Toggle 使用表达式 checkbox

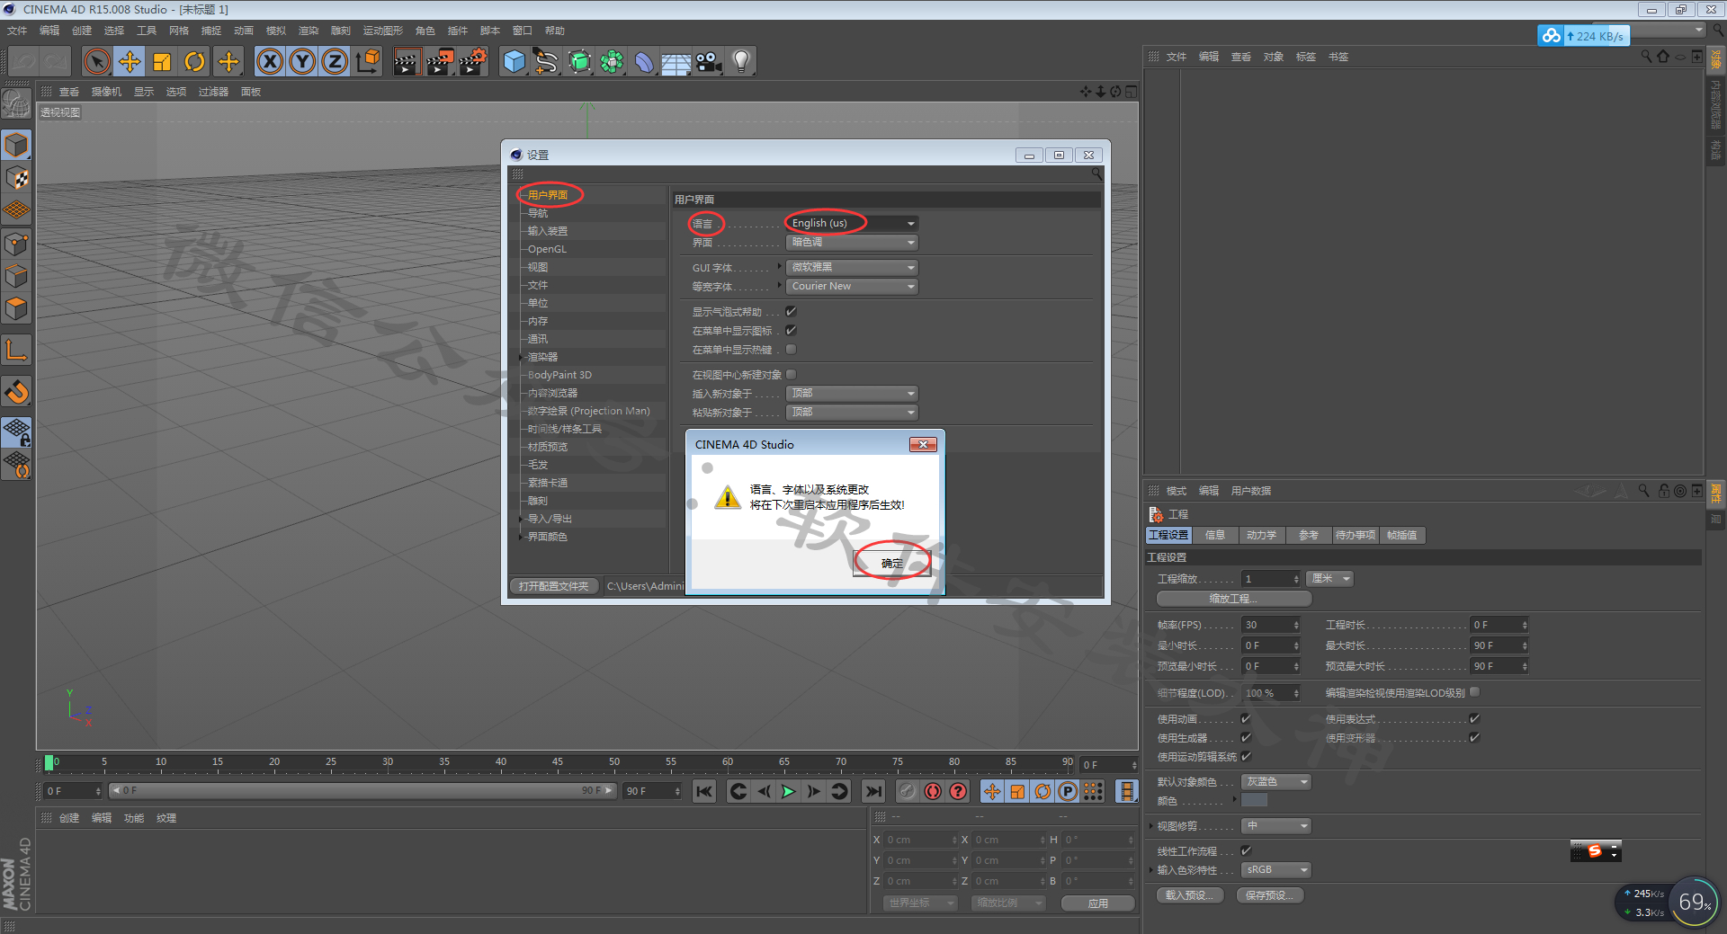[1474, 718]
